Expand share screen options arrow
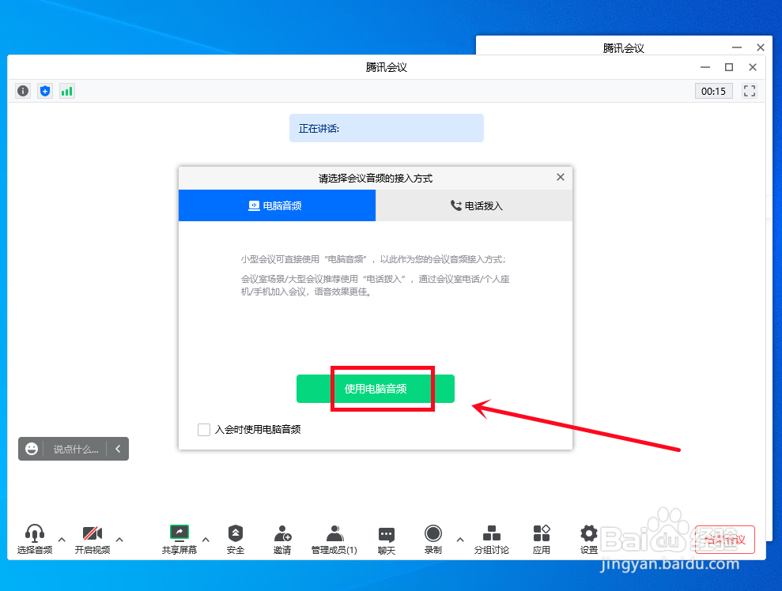782x591 pixels. pyautogui.click(x=206, y=539)
